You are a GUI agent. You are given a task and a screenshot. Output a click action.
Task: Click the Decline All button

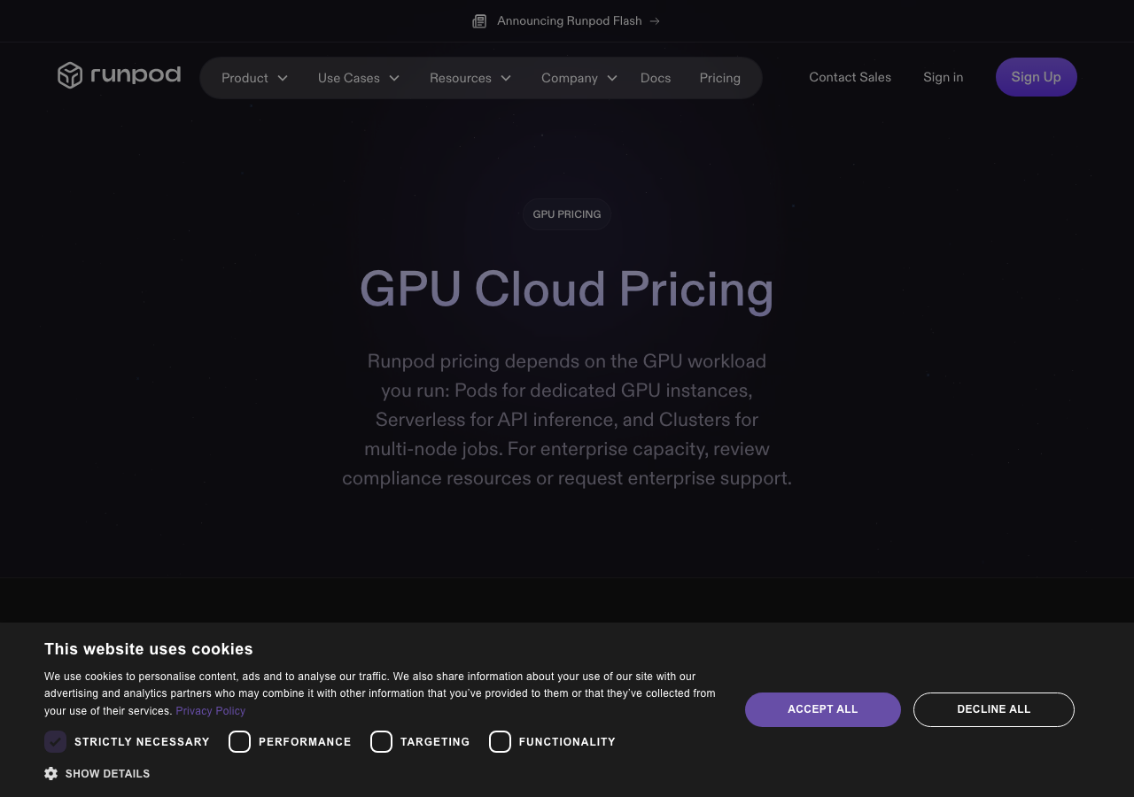click(994, 709)
